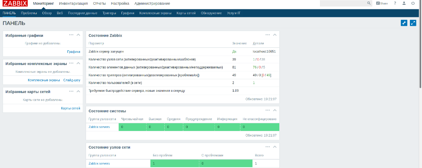422x168 pixels.
Task: Go to the Графики submenu tab
Action: (128, 13)
